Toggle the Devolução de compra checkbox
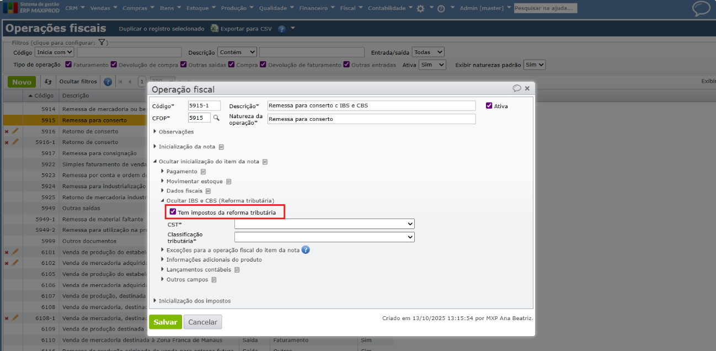 point(114,65)
